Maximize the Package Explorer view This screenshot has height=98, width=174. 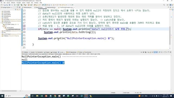pos(20,7)
